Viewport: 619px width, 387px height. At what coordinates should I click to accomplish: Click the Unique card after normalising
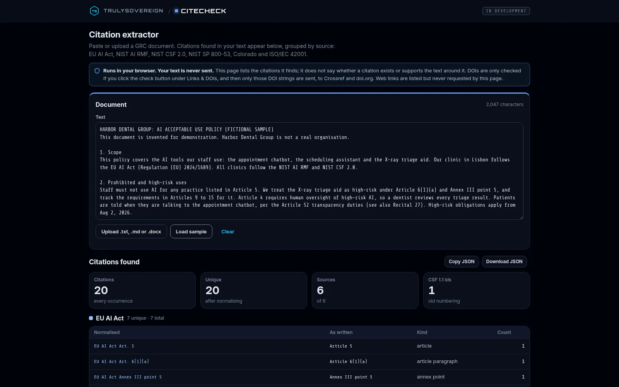(x=254, y=290)
